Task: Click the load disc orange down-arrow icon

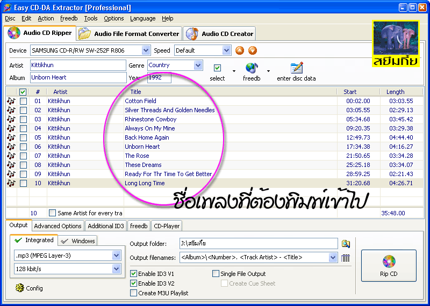Action: pyautogui.click(x=253, y=50)
